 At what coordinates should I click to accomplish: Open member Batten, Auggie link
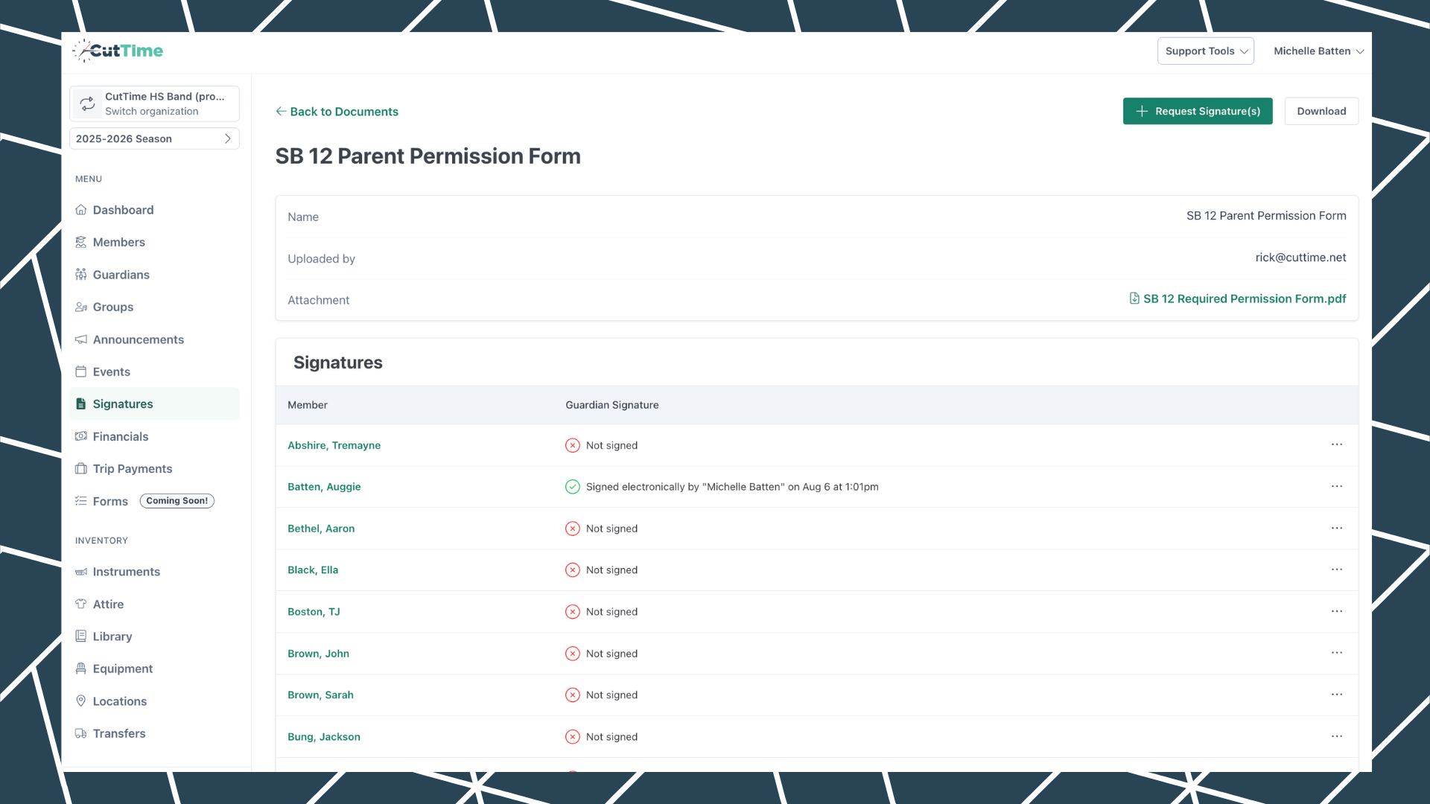[324, 487]
